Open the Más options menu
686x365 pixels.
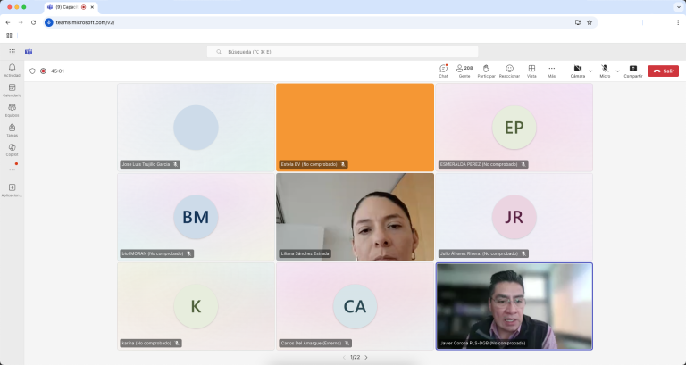coord(551,70)
